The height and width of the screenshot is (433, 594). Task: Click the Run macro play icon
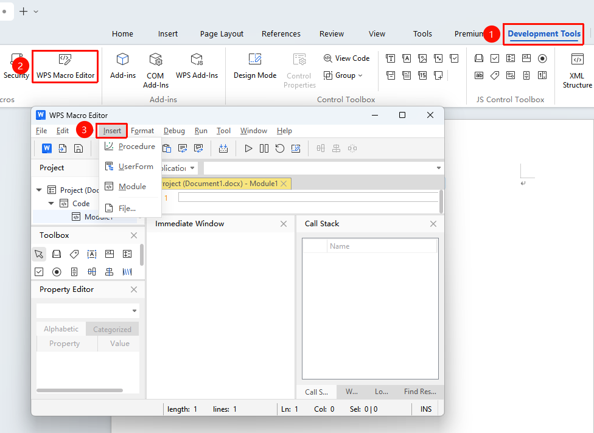tap(248, 148)
